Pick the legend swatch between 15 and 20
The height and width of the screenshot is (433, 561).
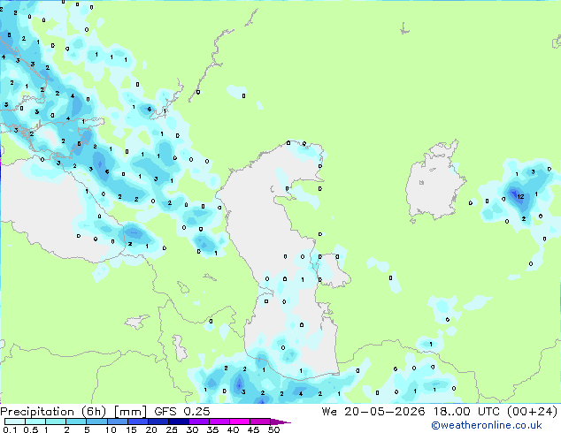(138, 422)
